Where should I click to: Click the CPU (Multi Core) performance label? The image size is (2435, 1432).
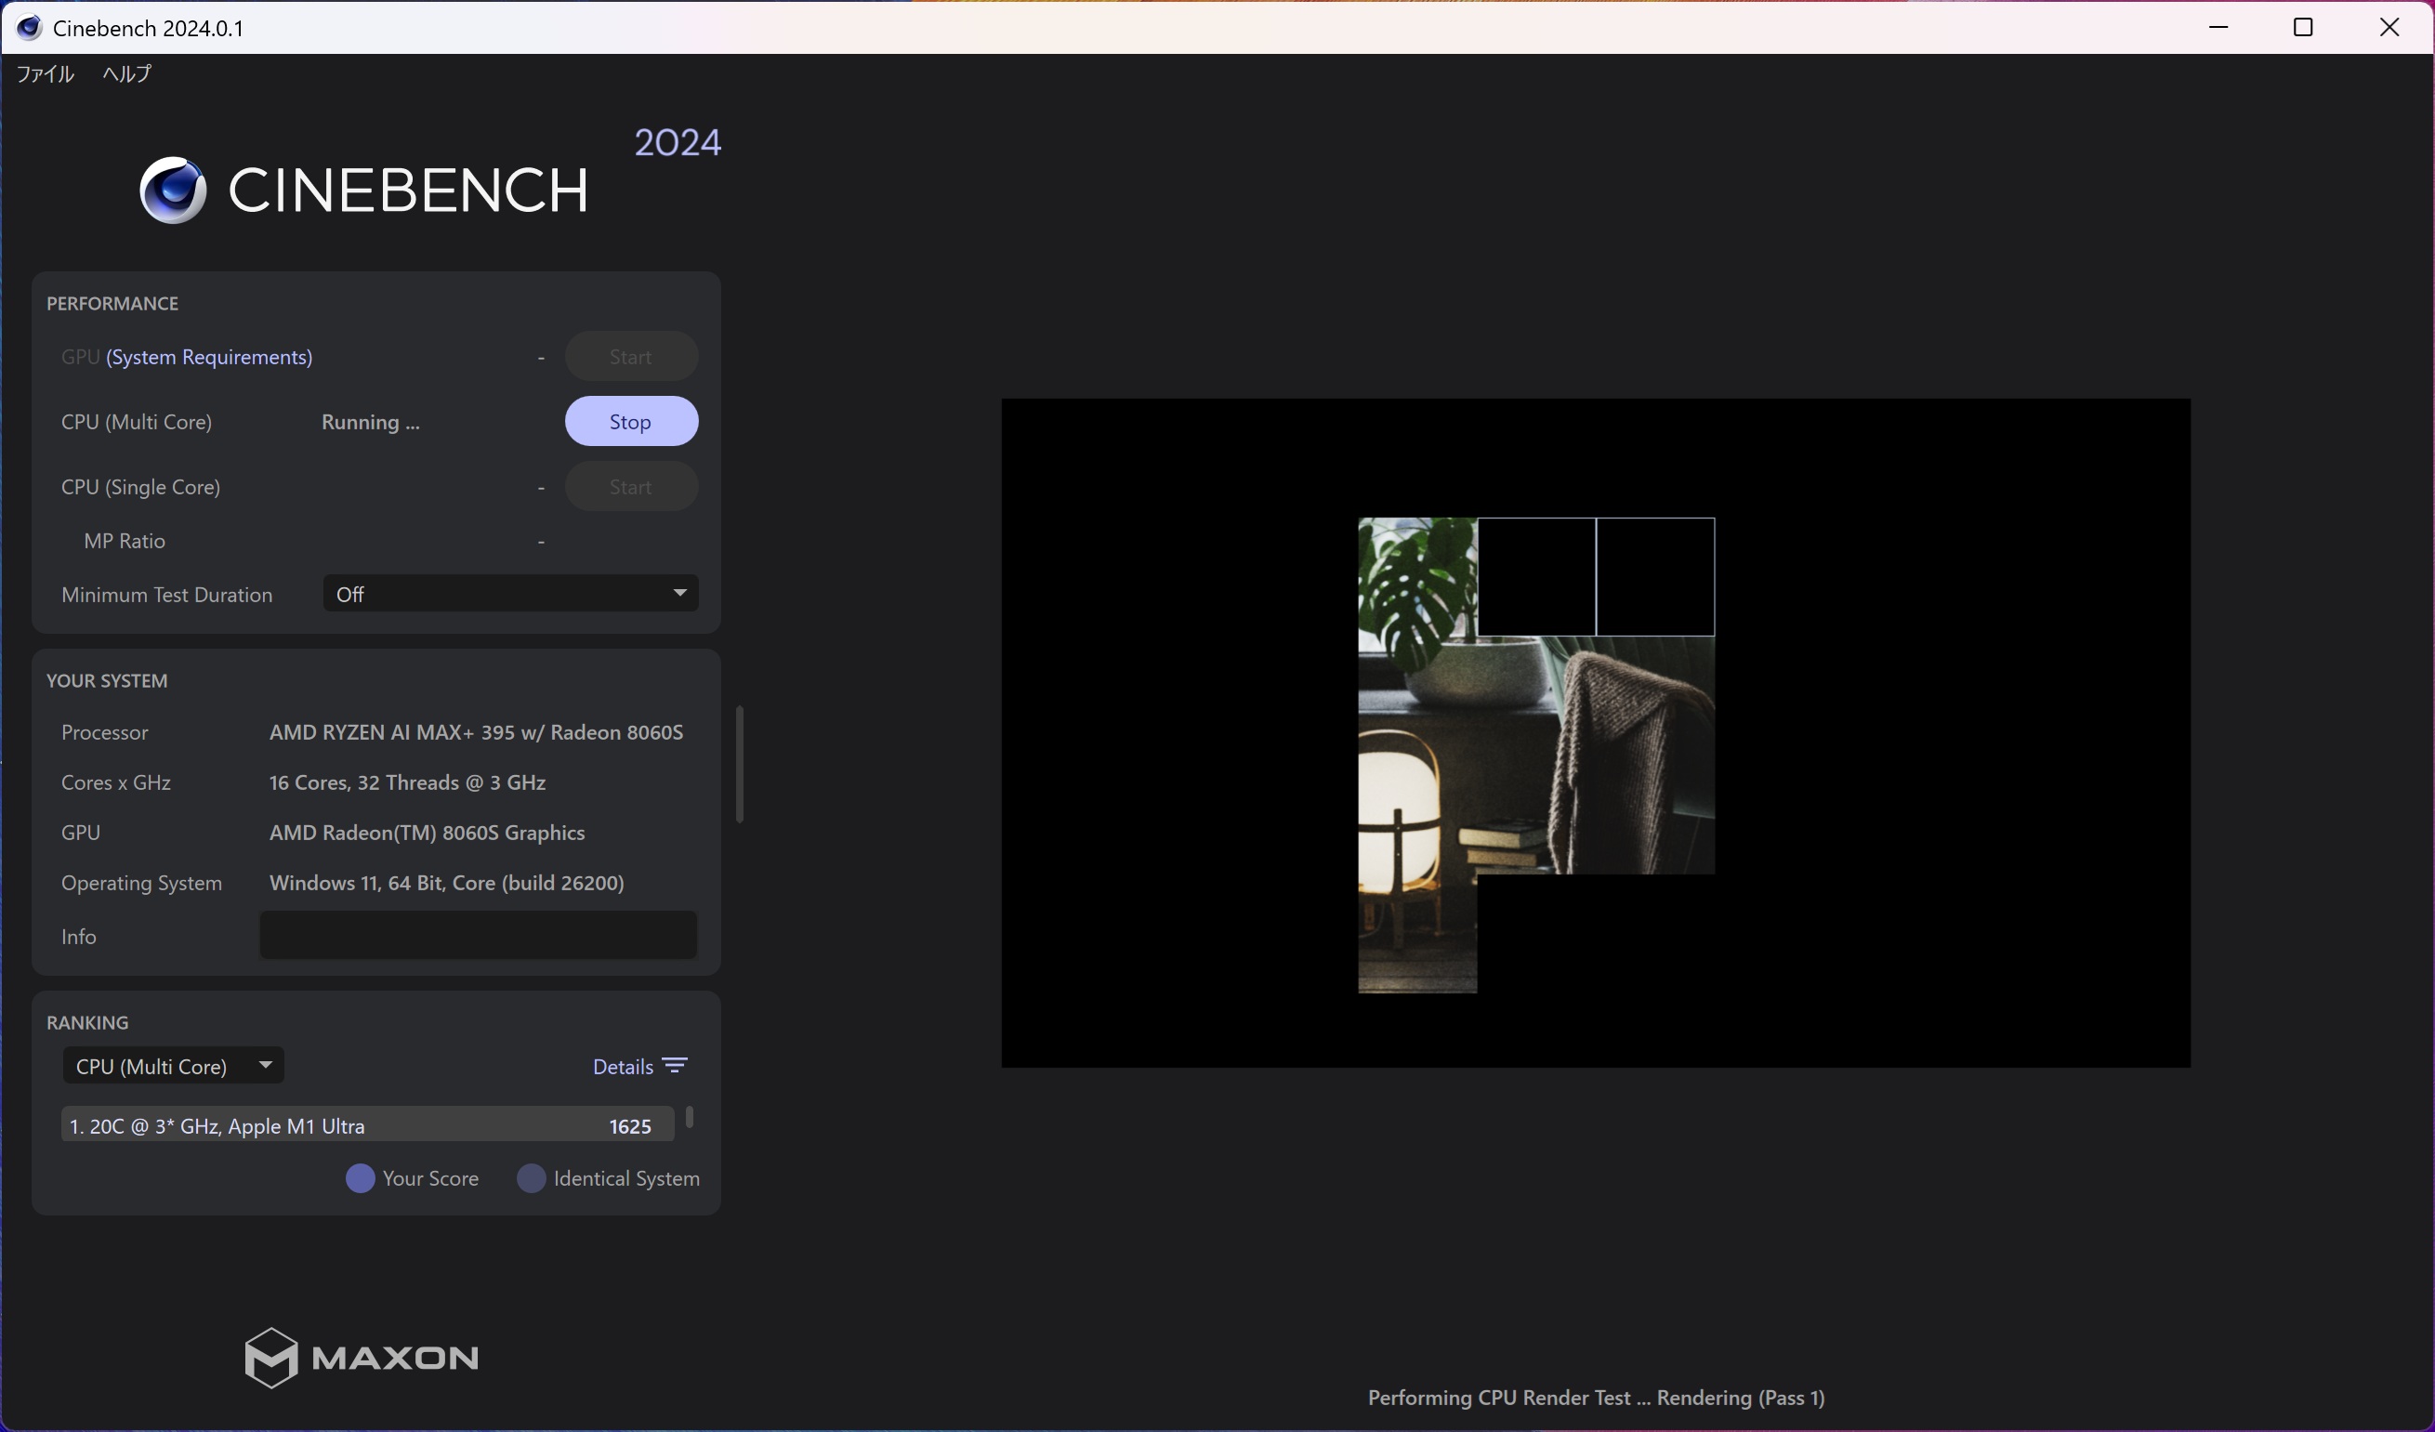(137, 421)
